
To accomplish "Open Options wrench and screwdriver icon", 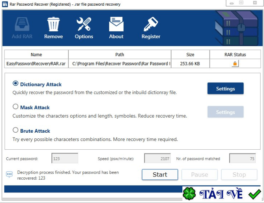I will click(84, 24).
